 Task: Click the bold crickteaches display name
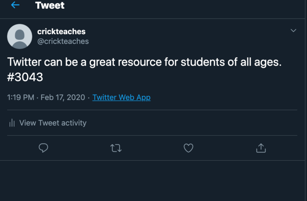(61, 32)
